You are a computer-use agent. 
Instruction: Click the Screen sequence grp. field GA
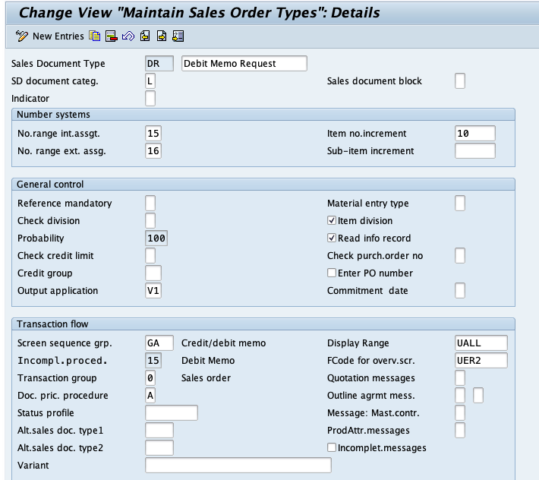coord(159,343)
